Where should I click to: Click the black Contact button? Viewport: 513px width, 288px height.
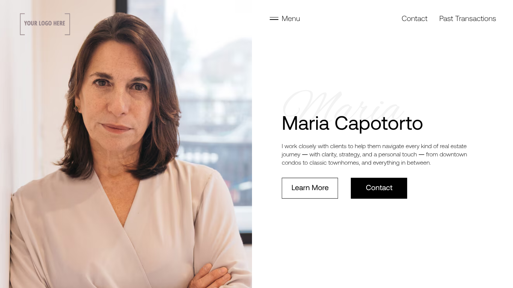(x=379, y=188)
